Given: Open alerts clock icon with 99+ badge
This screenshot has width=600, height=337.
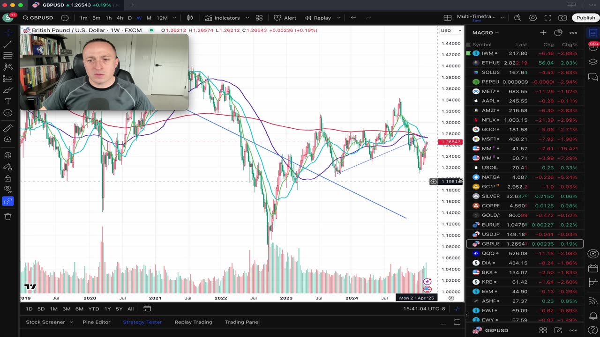Looking at the screenshot, I should tap(593, 47).
